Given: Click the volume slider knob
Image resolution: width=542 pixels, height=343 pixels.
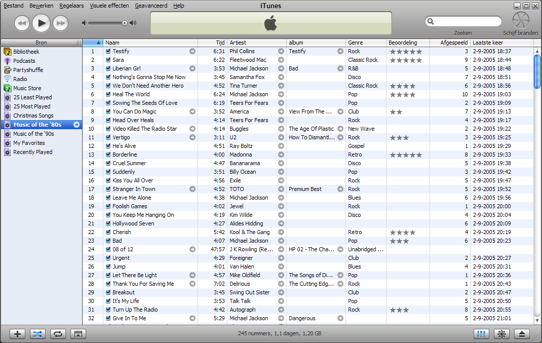Looking at the screenshot, I should (x=125, y=23).
